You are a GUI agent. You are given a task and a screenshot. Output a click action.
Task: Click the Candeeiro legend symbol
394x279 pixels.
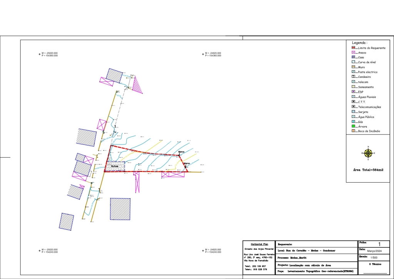354,77
